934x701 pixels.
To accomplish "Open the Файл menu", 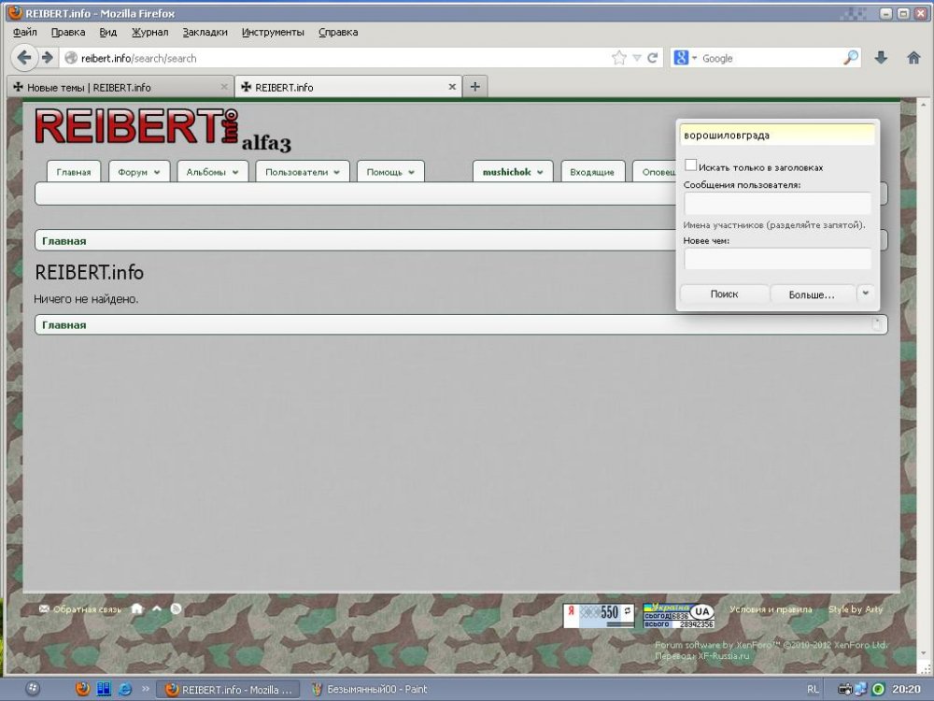I will click(x=25, y=32).
